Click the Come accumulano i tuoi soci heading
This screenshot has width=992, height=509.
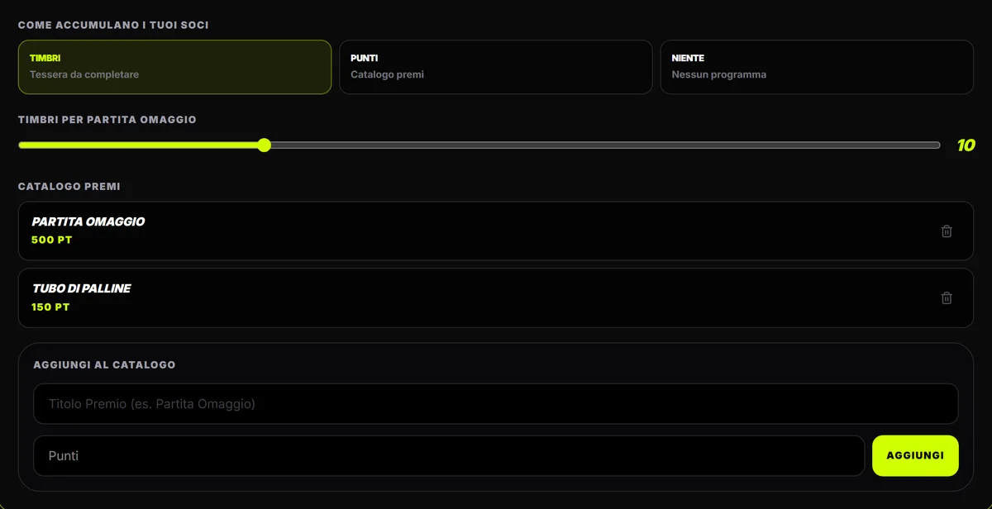pyautogui.click(x=113, y=26)
